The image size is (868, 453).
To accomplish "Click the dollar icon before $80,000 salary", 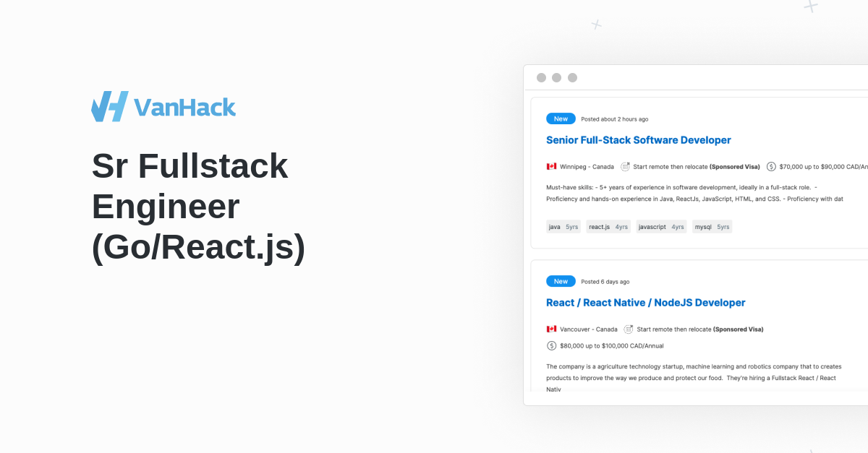I will pos(550,345).
